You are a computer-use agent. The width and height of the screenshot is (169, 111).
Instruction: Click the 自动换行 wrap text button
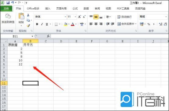pos(124,17)
